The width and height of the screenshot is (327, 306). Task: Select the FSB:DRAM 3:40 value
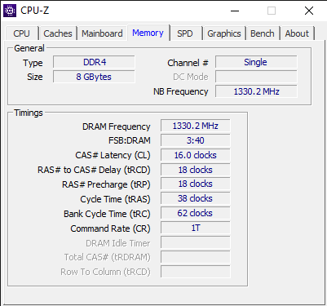[x=195, y=140]
